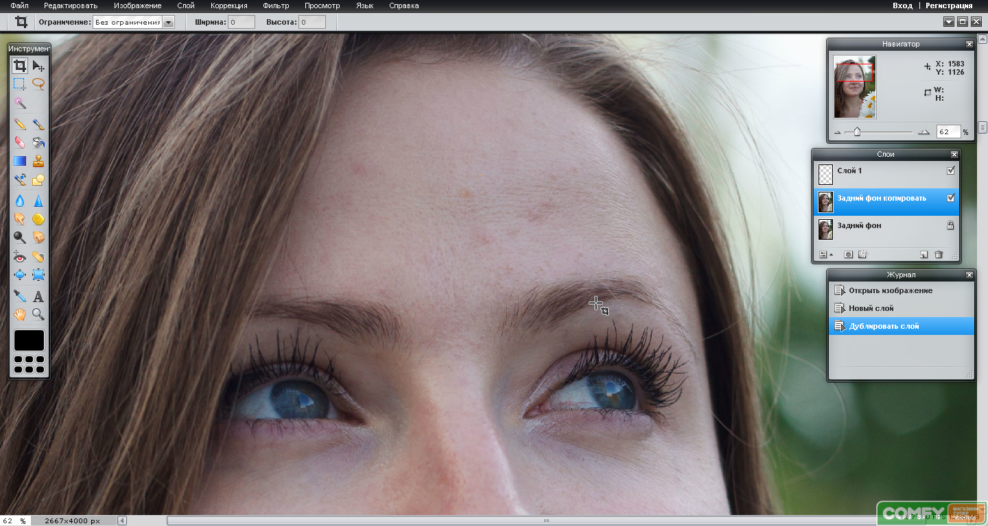The image size is (988, 526).
Task: Select the Blur droplet tool
Action: (20, 201)
